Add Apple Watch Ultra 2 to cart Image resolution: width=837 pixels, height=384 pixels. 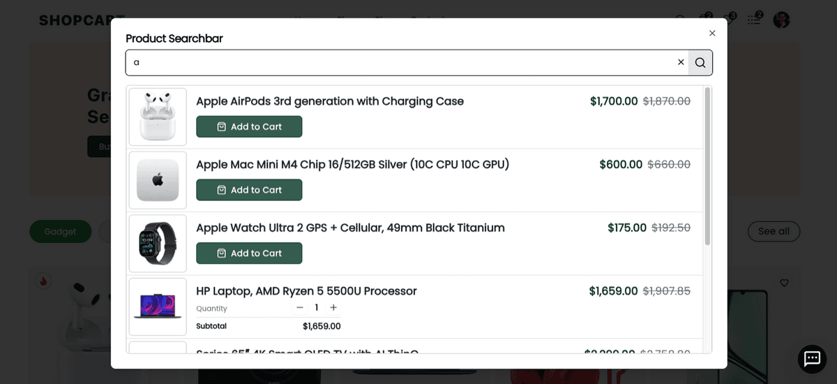coord(249,253)
